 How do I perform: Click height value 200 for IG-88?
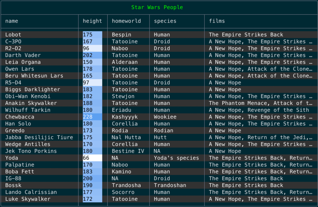pyautogui.click(x=87, y=178)
